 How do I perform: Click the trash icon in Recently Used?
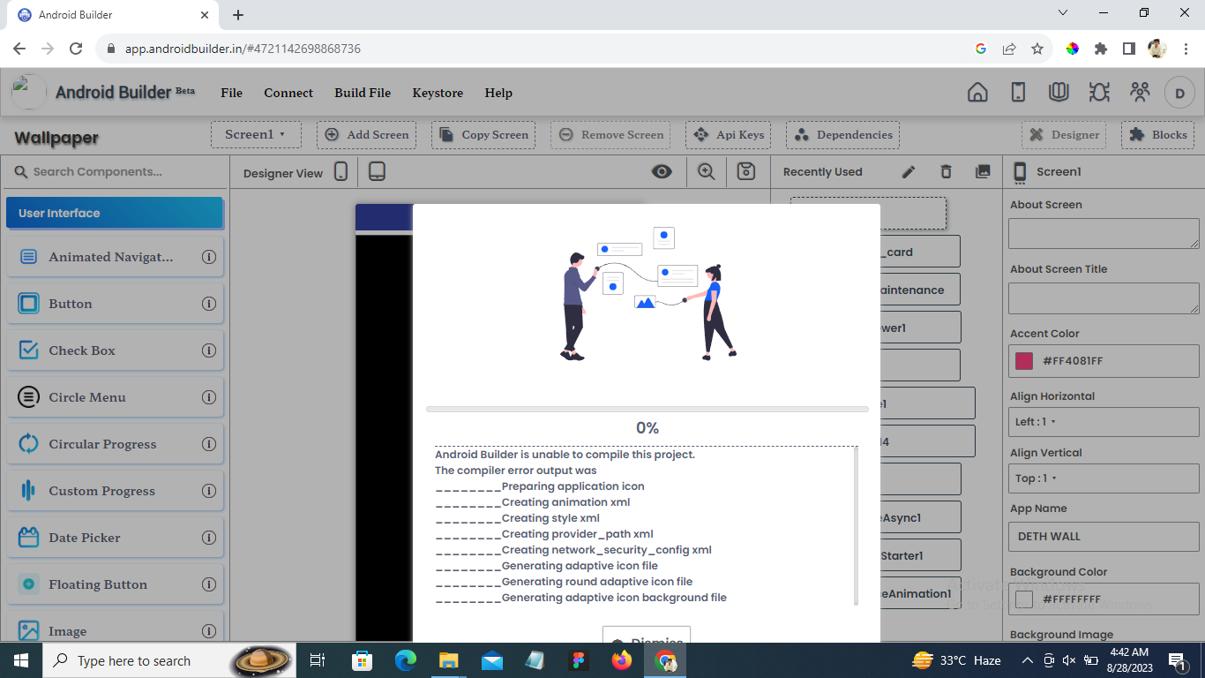tap(946, 172)
